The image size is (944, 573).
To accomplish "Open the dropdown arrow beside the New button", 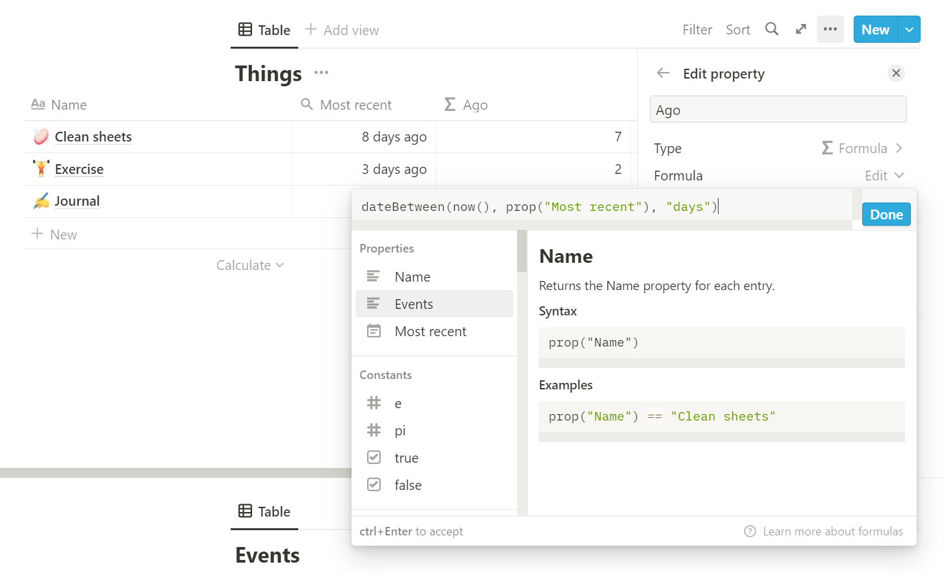I will pyautogui.click(x=909, y=29).
